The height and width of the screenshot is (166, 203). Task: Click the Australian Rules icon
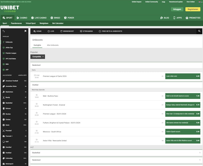pos(4,86)
